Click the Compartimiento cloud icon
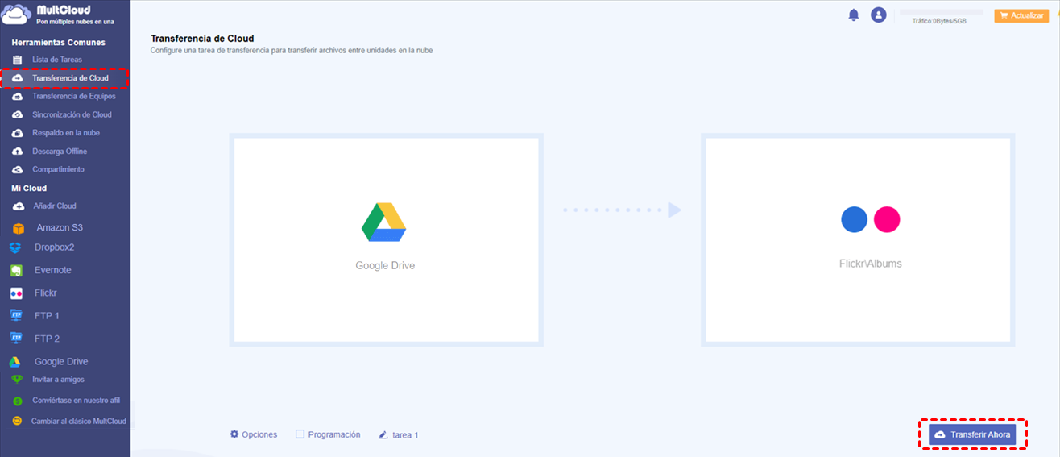 point(17,169)
